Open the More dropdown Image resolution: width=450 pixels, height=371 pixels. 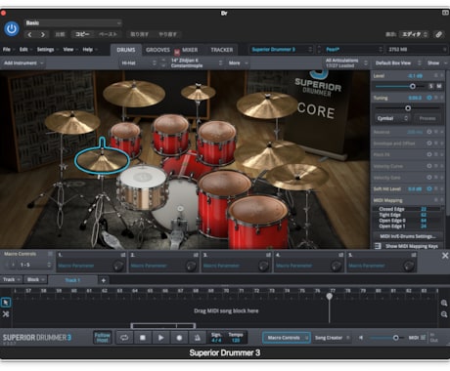[x=238, y=63]
